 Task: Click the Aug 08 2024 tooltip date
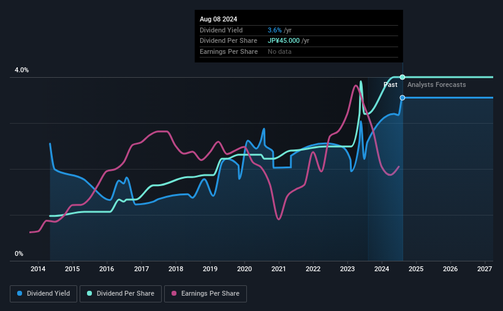(x=219, y=19)
